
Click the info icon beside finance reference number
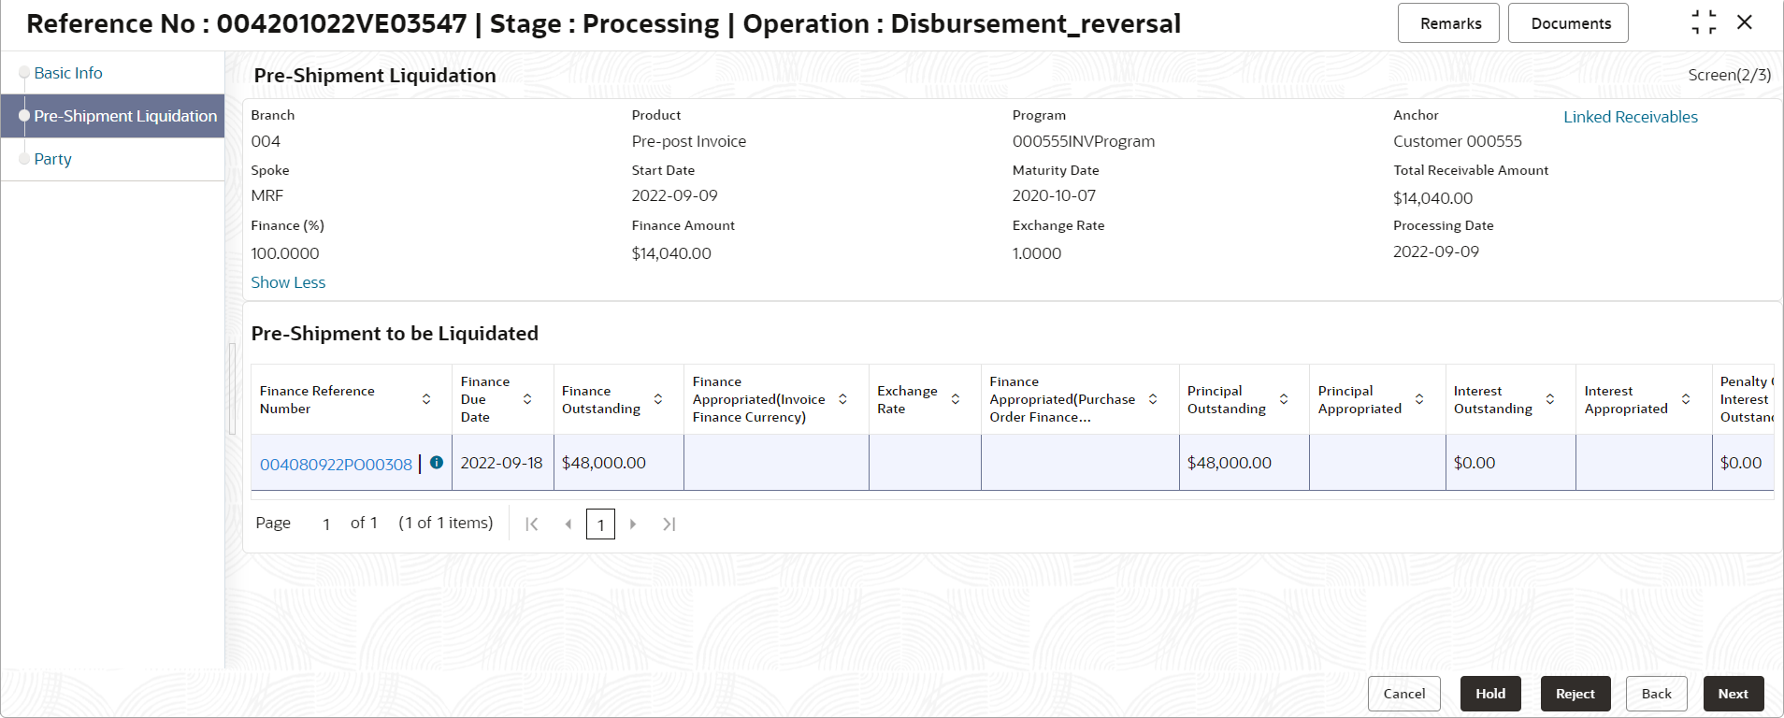tap(437, 462)
